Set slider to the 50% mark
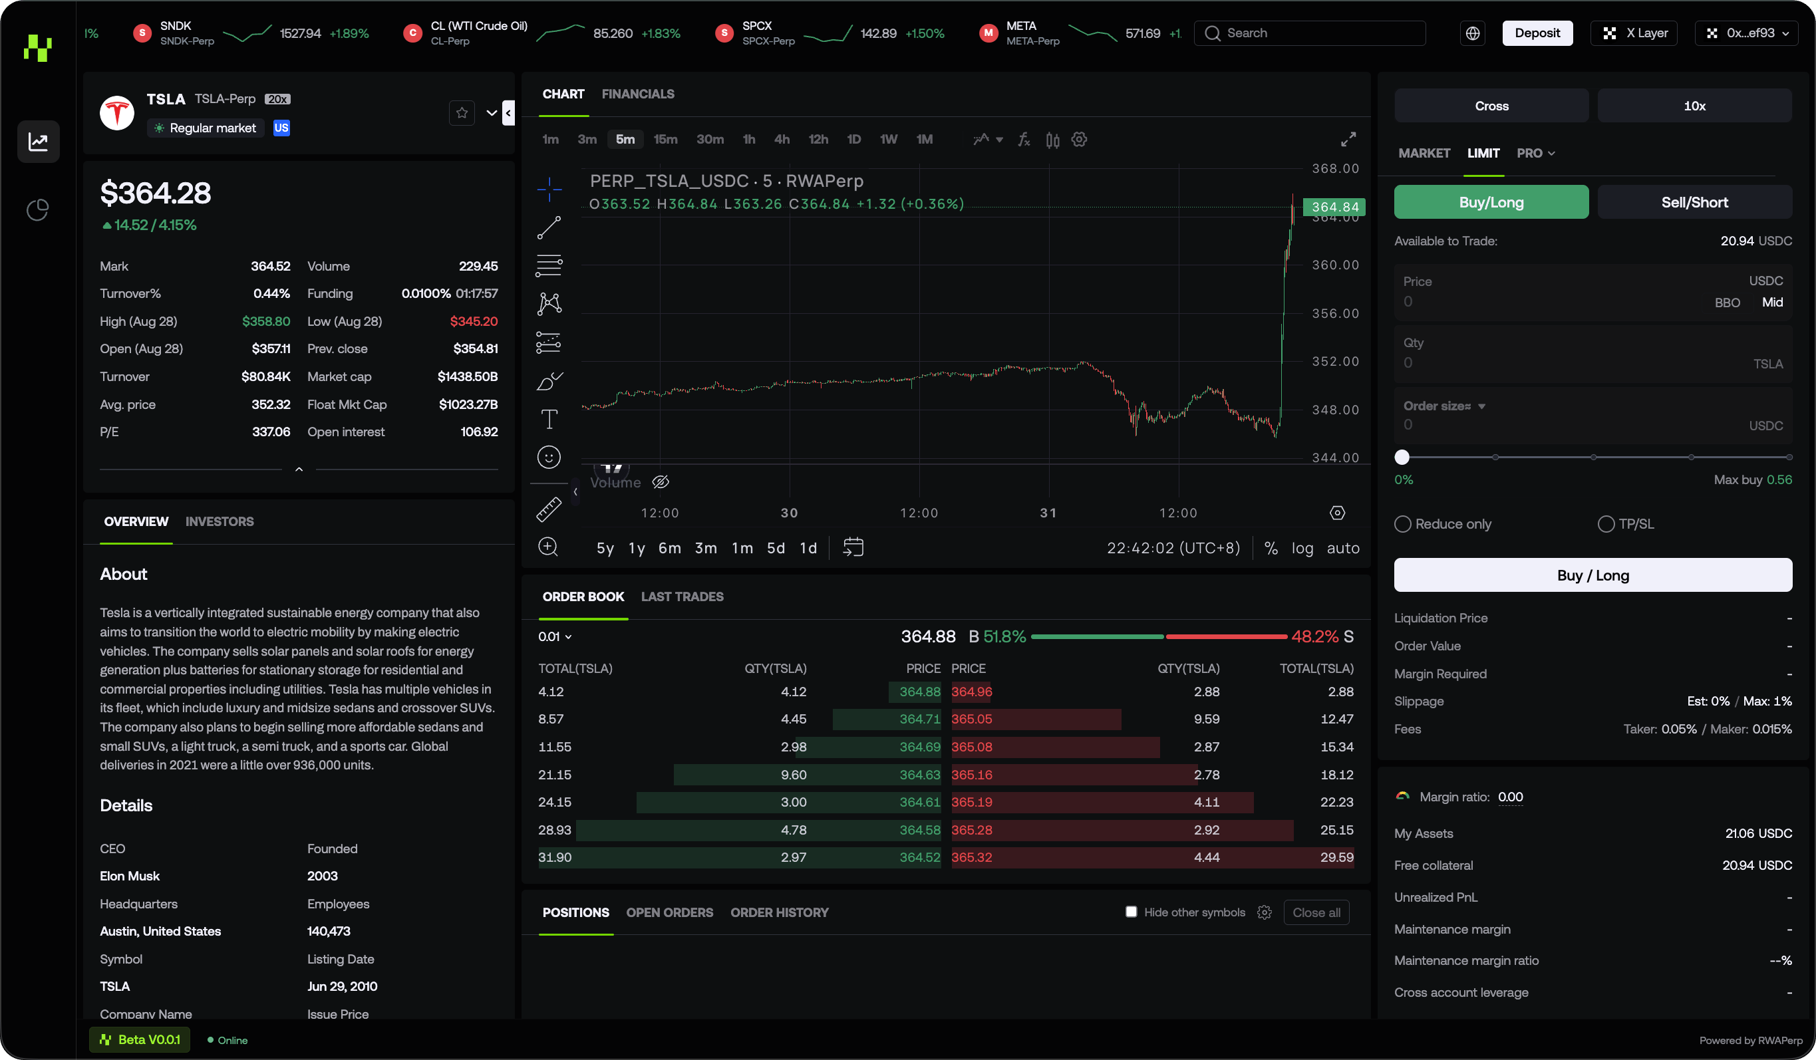The height and width of the screenshot is (1060, 1816). coord(1593,458)
